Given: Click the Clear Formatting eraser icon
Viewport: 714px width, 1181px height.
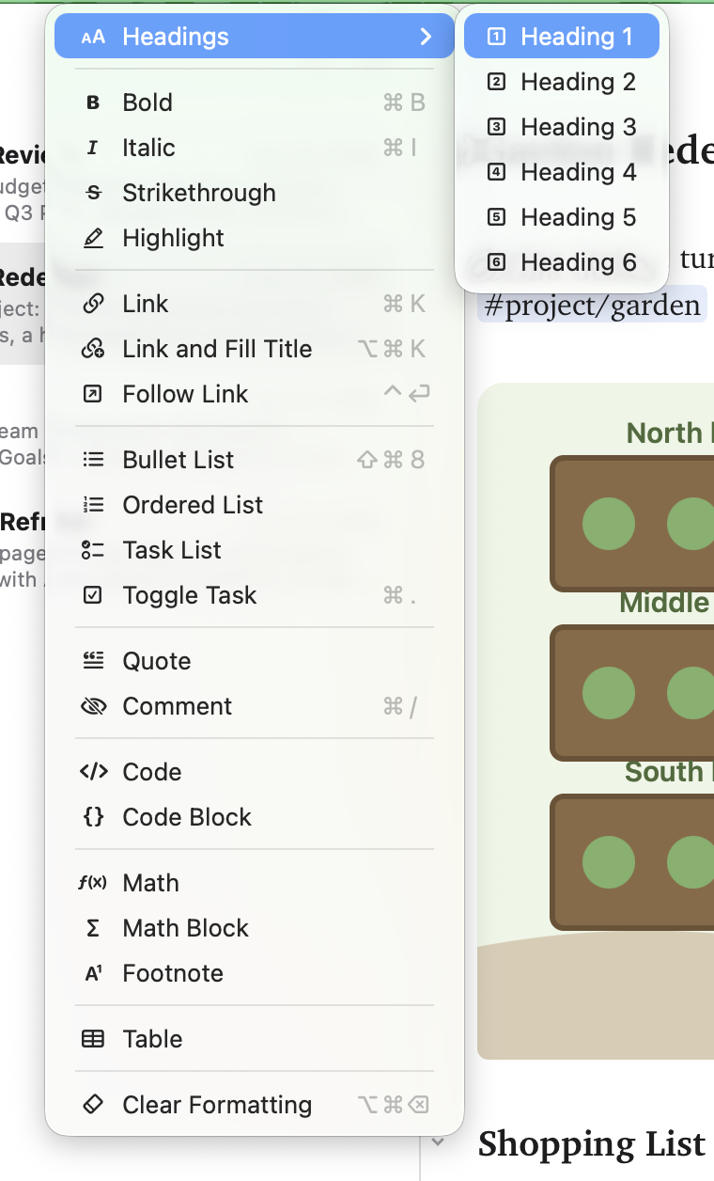Looking at the screenshot, I should (93, 1105).
